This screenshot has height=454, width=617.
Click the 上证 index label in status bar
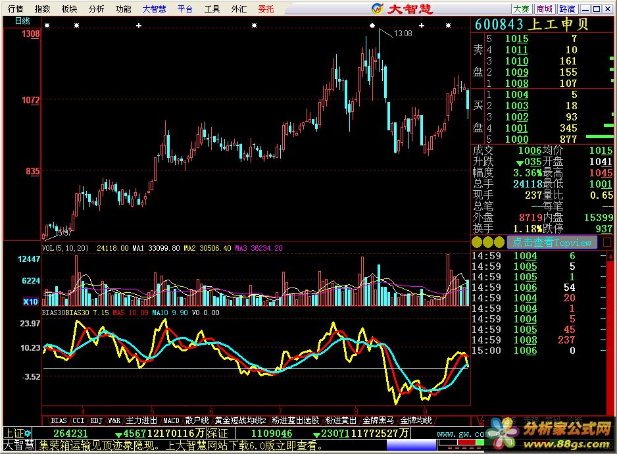[x=14, y=433]
